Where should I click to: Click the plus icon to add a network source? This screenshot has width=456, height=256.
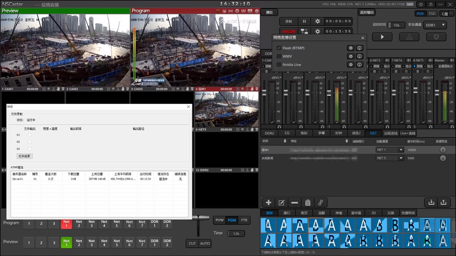(269, 203)
